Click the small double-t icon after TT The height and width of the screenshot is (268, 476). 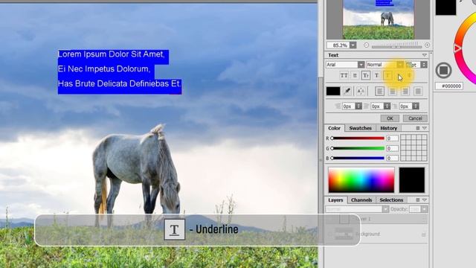tap(355, 75)
